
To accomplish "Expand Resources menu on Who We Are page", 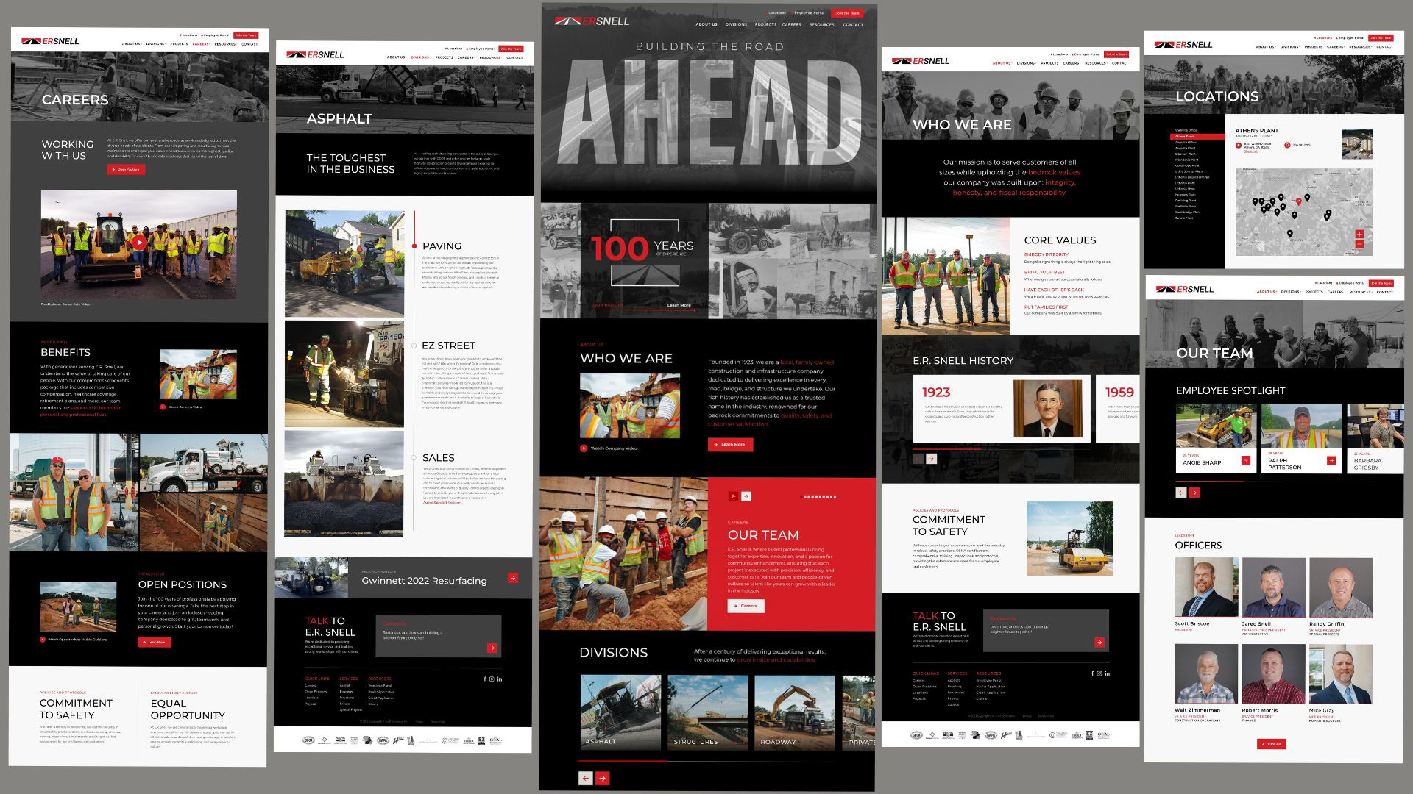I will coord(1096,63).
